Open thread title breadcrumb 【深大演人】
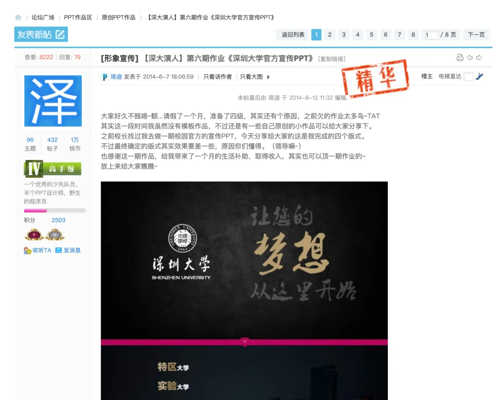 pos(211,17)
